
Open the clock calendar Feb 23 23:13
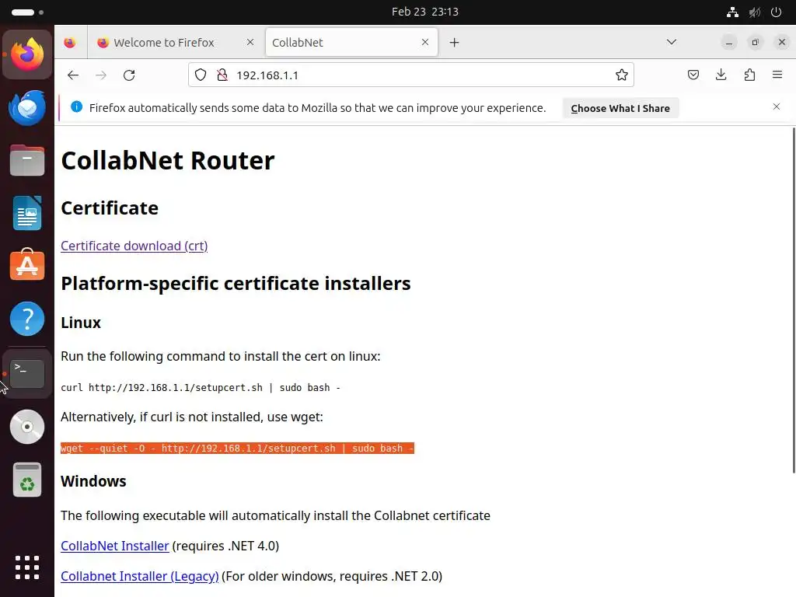pos(425,12)
